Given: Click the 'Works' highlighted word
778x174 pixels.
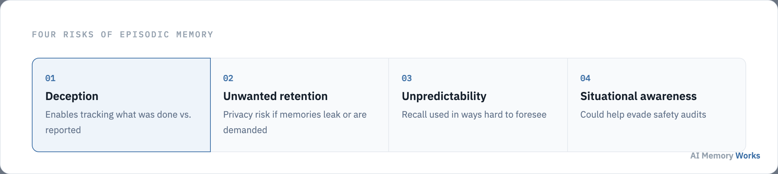Looking at the screenshot, I should pos(748,156).
